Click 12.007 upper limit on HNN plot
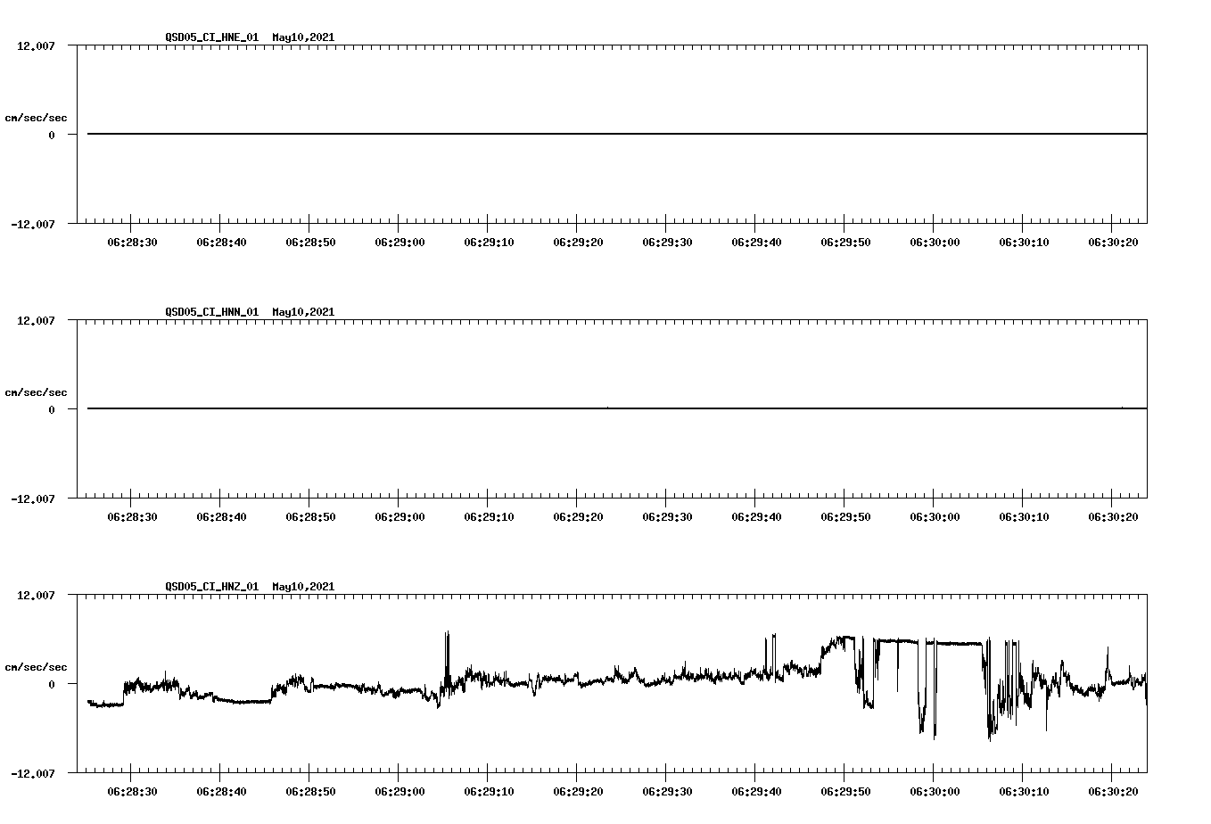The image size is (1211, 824). tap(36, 320)
